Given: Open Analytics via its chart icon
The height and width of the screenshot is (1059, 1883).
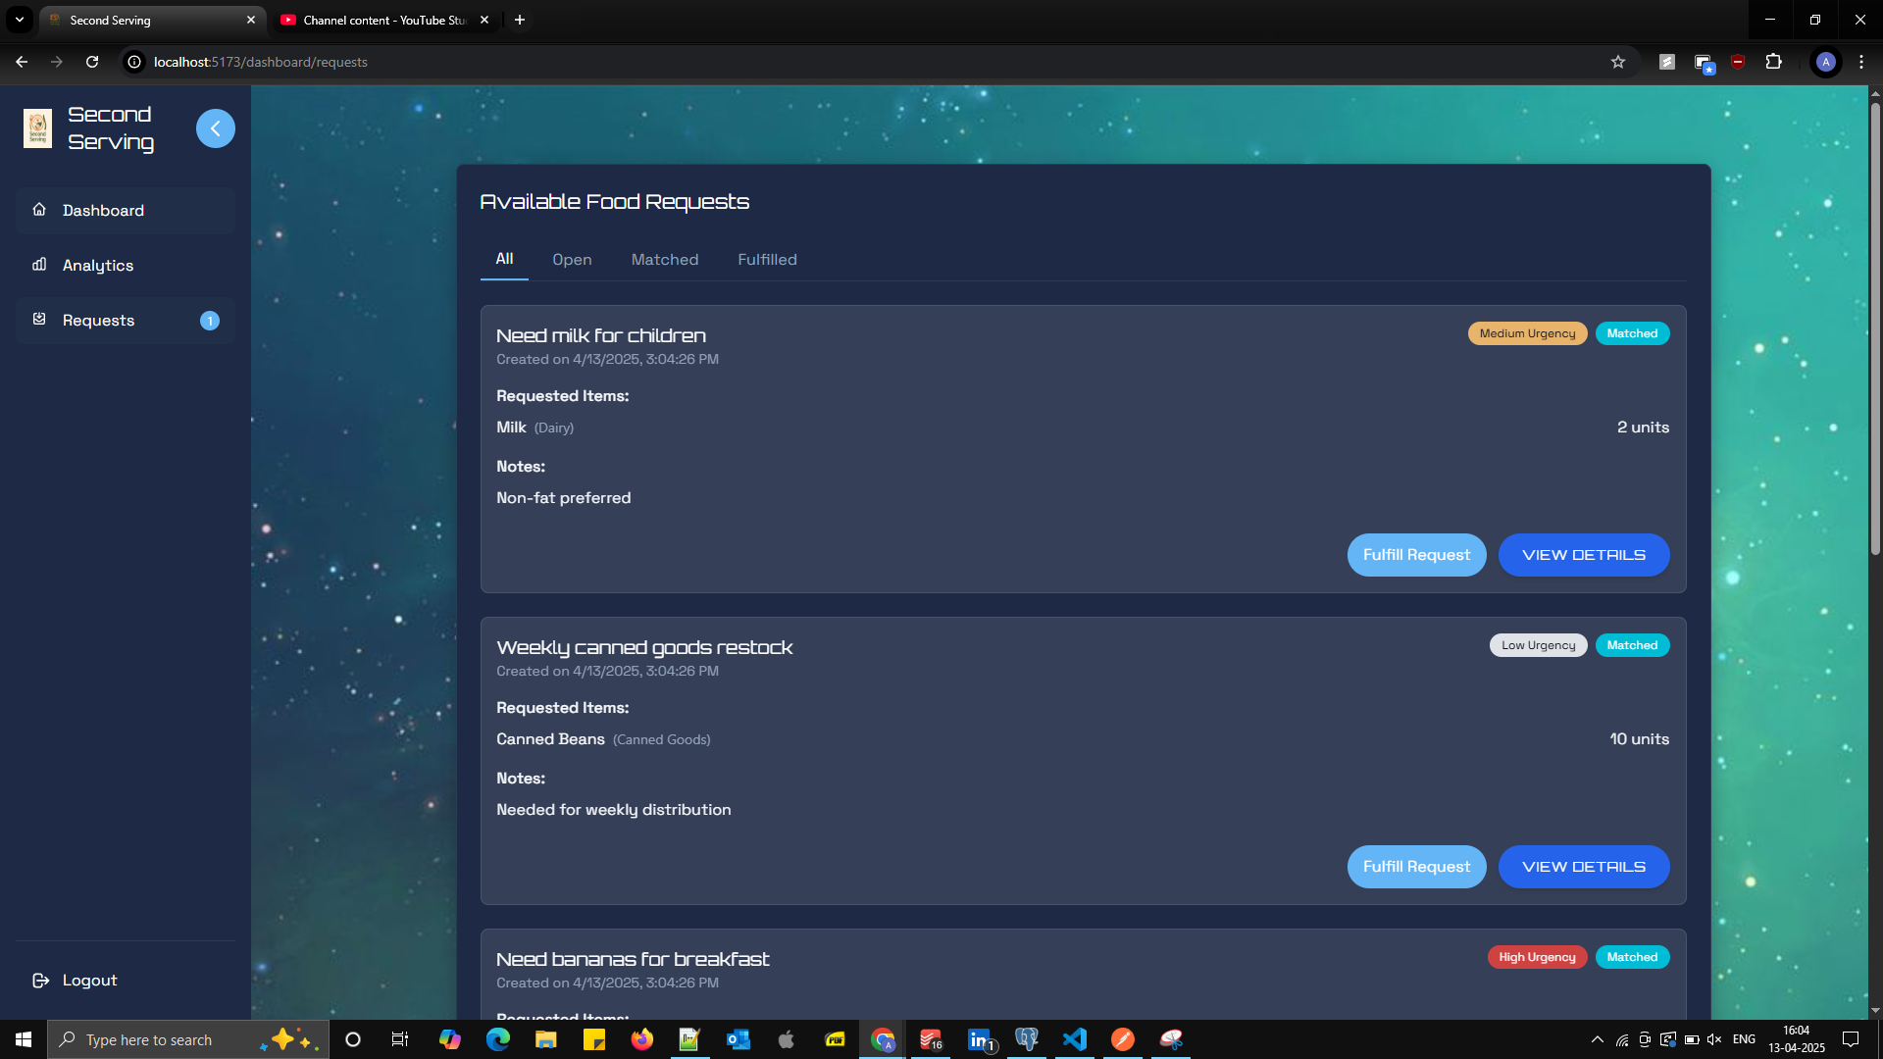Looking at the screenshot, I should point(39,265).
